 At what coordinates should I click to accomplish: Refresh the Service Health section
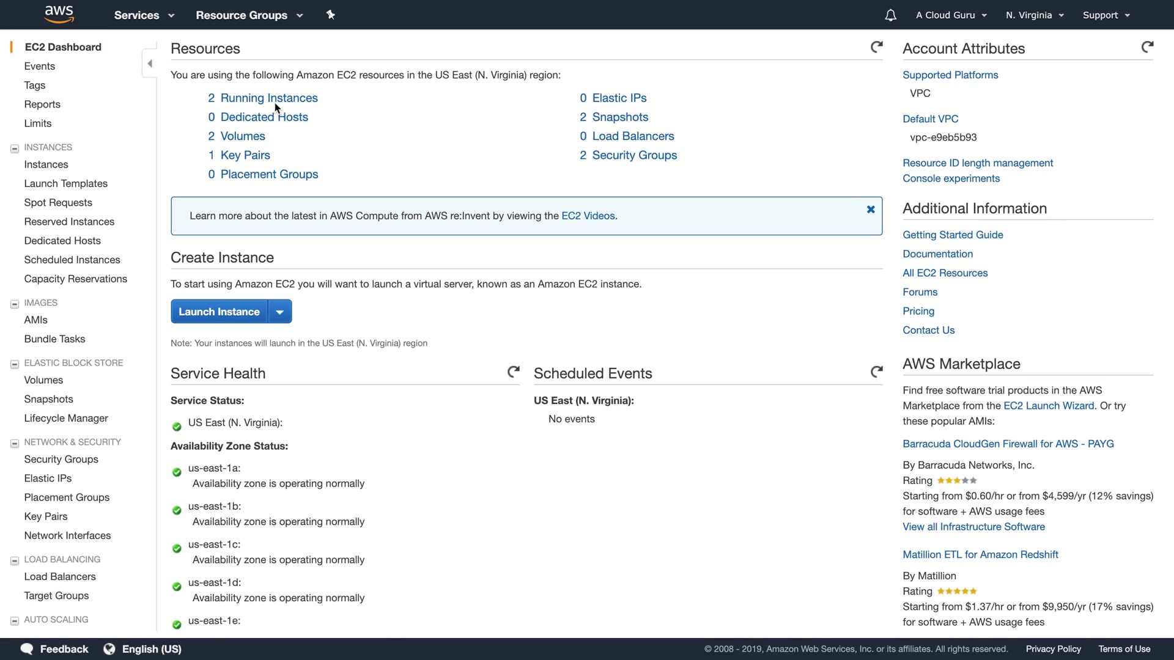pyautogui.click(x=513, y=372)
